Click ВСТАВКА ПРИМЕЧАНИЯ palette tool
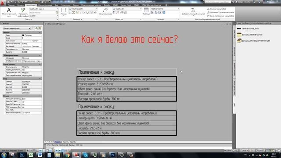This screenshot has width=281, height=158. [250, 35]
